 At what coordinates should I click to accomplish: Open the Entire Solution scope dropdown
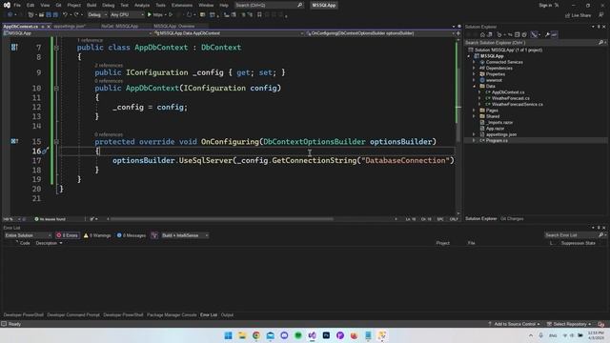pyautogui.click(x=28, y=235)
